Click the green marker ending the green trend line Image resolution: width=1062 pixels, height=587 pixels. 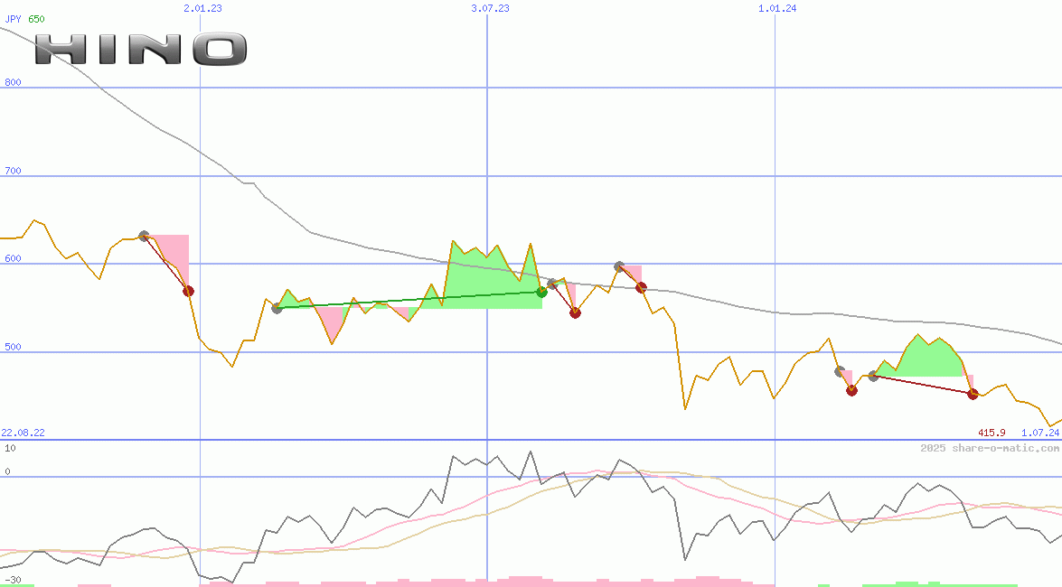[541, 292]
